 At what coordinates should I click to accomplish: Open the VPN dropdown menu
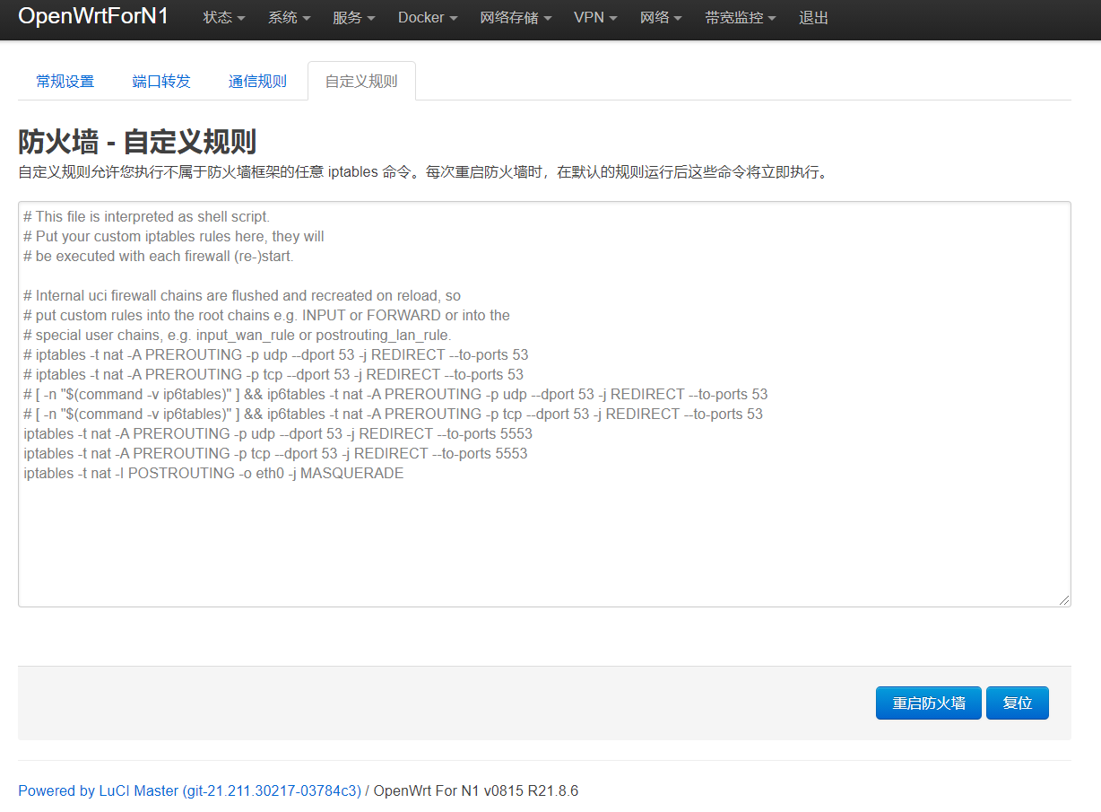click(x=595, y=18)
